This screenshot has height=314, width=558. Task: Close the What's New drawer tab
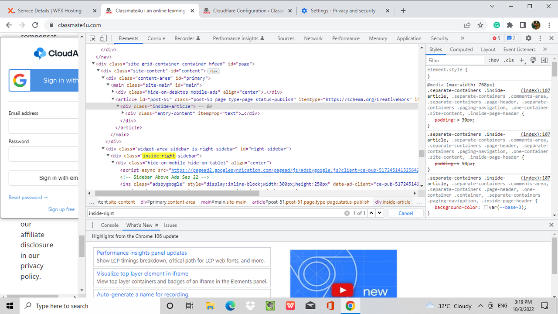coord(157,225)
